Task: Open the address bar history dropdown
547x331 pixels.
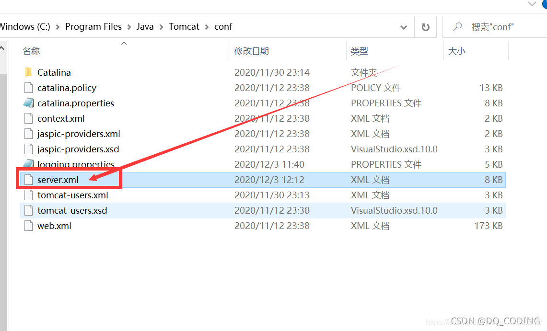Action: click(404, 27)
